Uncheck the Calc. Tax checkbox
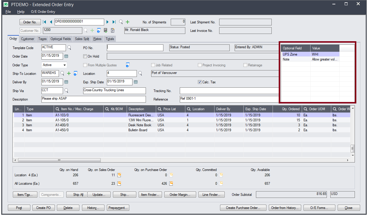This screenshot has width=368, height=216. [200, 82]
